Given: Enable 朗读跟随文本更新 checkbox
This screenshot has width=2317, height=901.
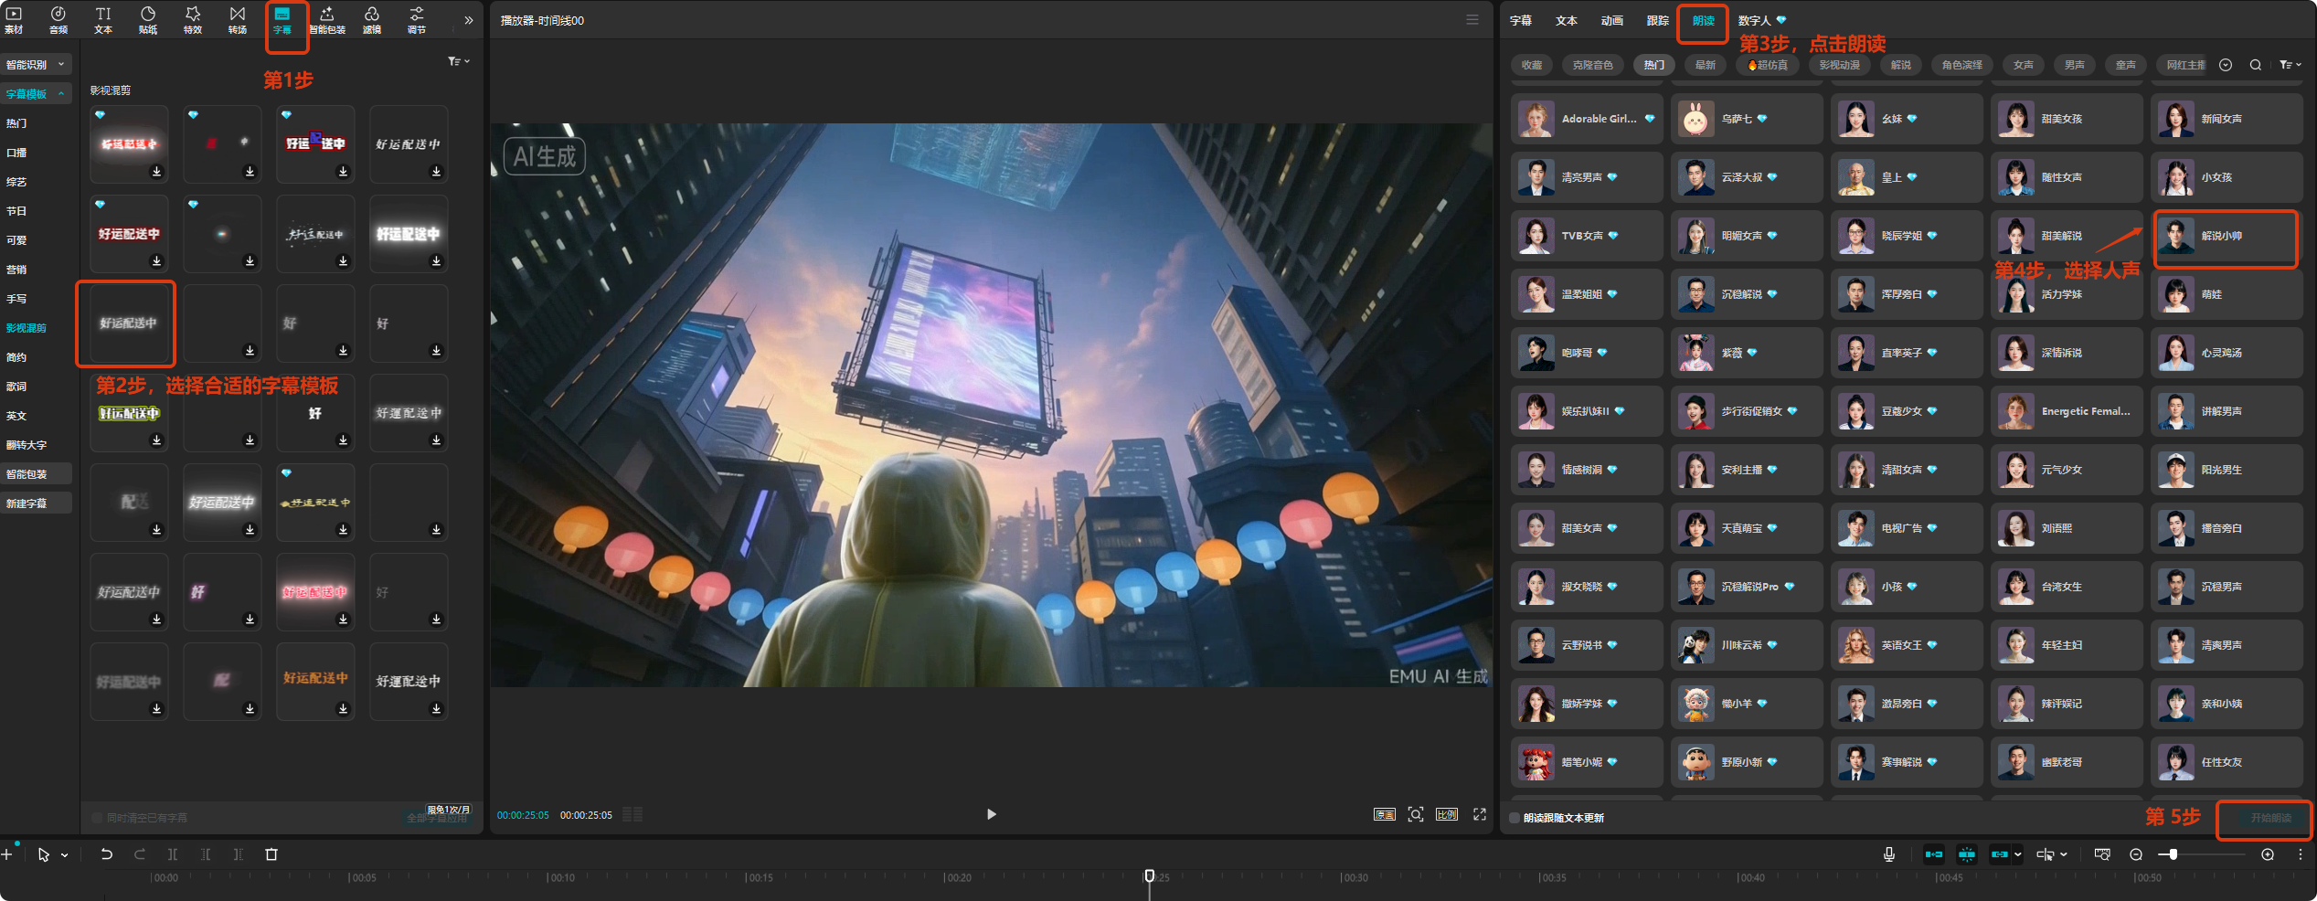Looking at the screenshot, I should click(x=1515, y=818).
